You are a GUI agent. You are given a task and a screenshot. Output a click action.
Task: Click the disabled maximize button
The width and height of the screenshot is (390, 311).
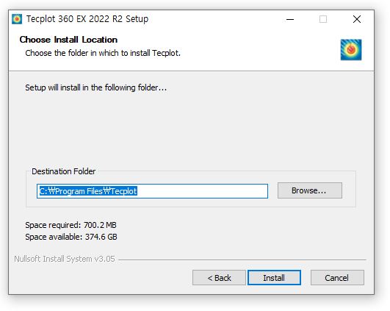[323, 19]
